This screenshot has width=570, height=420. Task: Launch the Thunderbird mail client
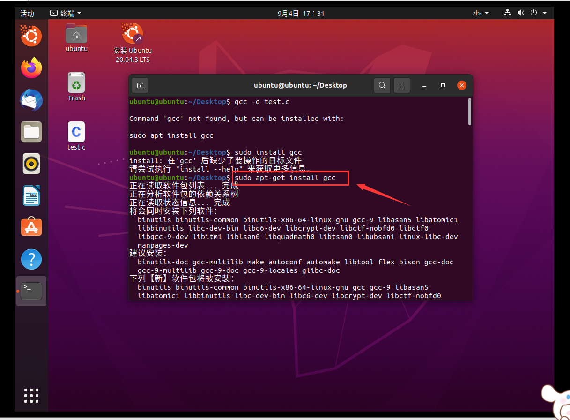31,100
